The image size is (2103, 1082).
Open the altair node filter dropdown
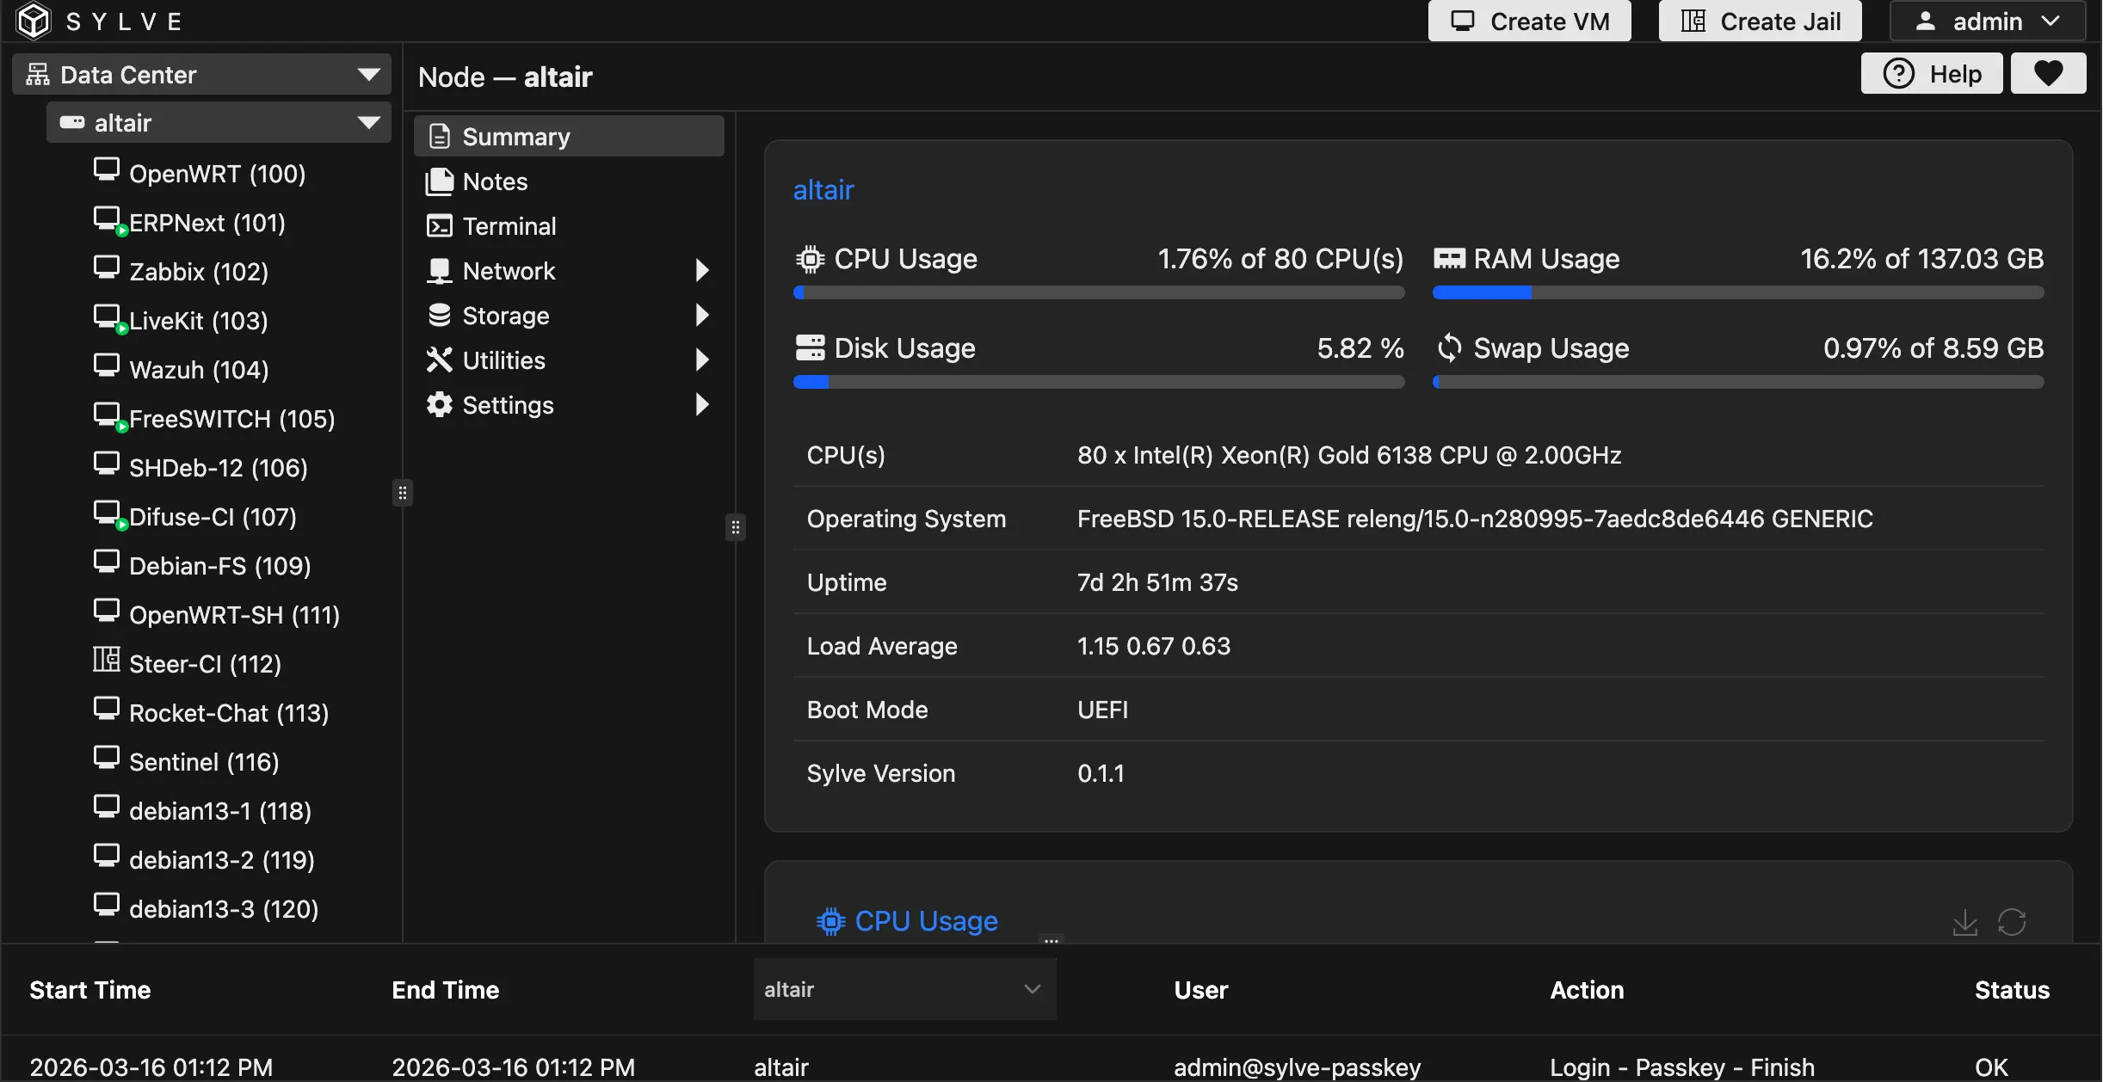point(904,989)
